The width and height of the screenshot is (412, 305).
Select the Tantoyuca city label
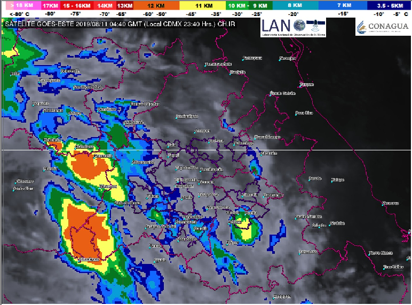coord(252,58)
